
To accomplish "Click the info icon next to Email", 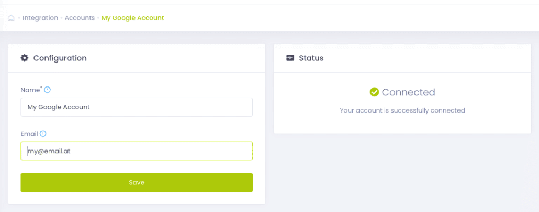I will [x=43, y=134].
